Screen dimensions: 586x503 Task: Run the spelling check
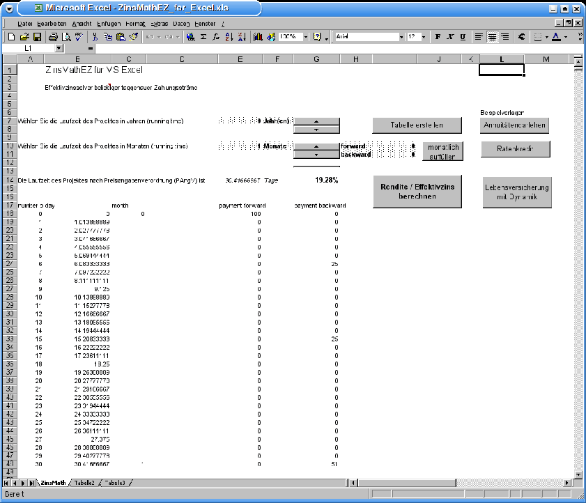79,37
